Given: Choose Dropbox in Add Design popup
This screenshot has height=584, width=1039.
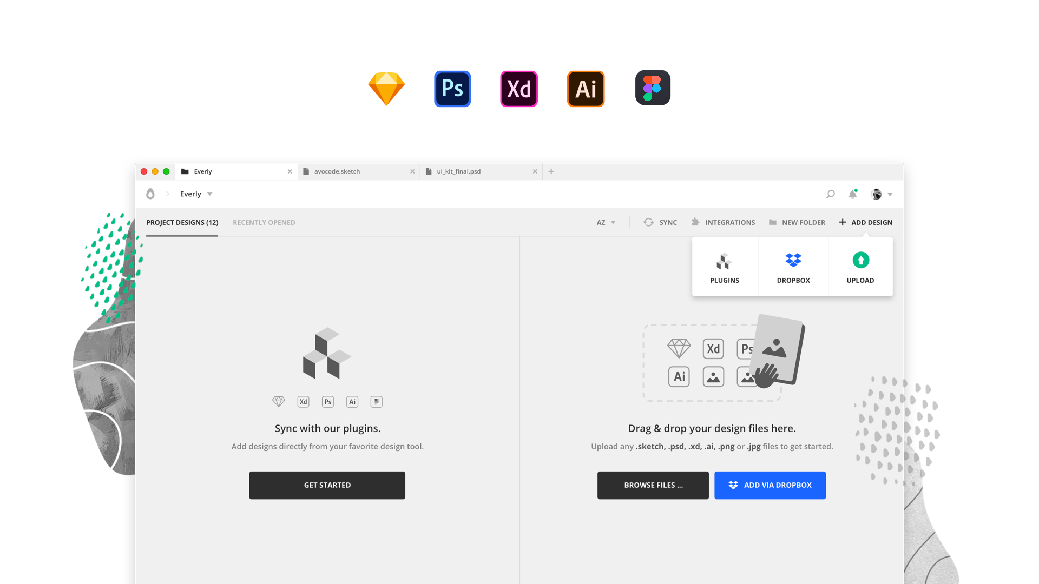Looking at the screenshot, I should tap(793, 267).
